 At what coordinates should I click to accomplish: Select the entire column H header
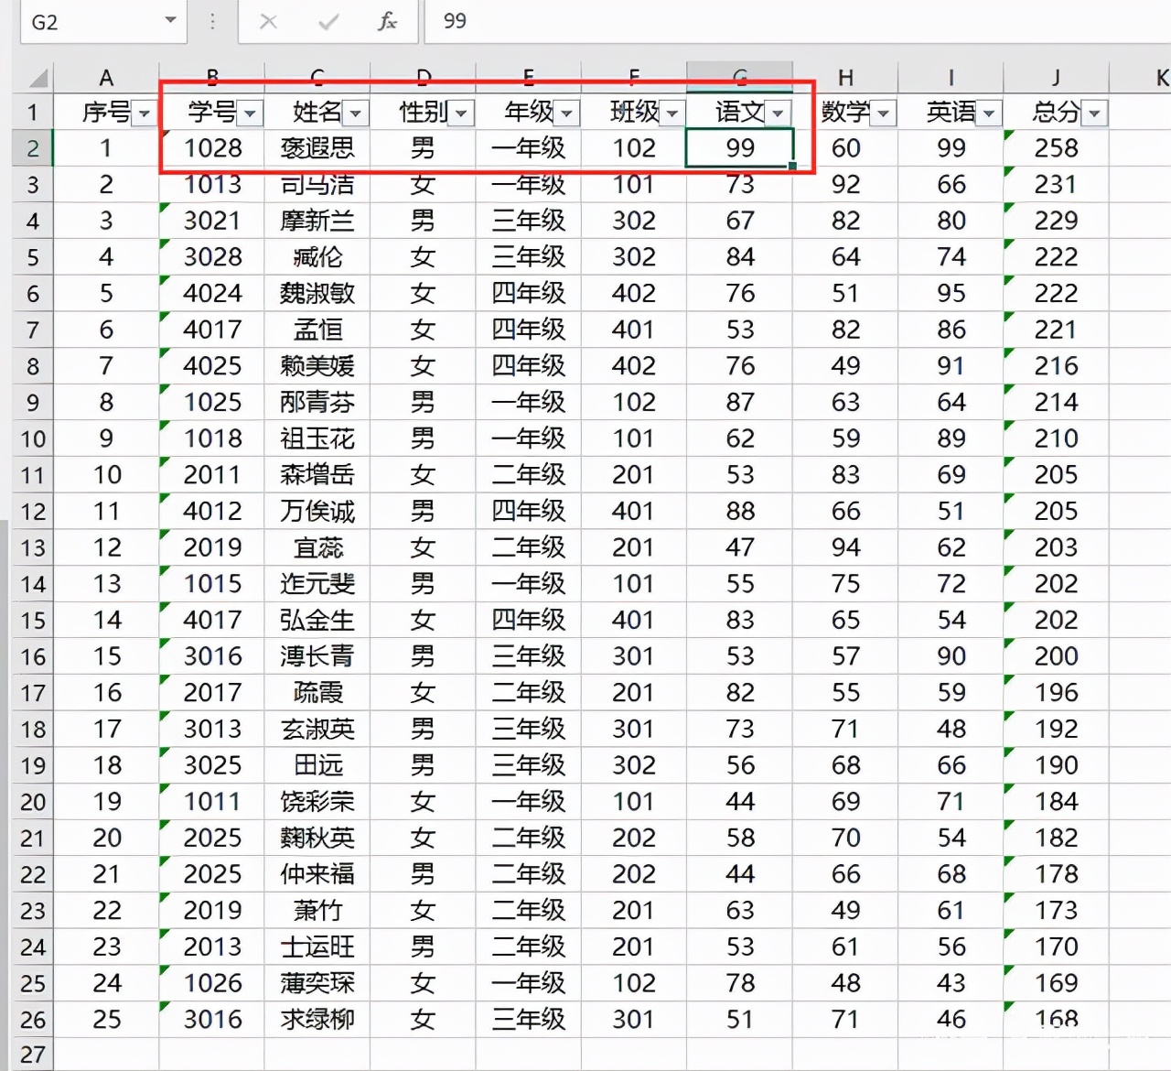(x=846, y=77)
